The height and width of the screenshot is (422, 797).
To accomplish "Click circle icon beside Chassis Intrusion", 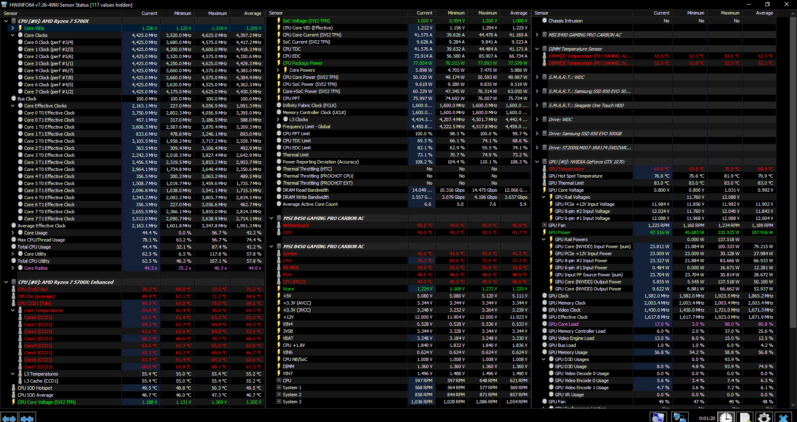I will 544,21.
